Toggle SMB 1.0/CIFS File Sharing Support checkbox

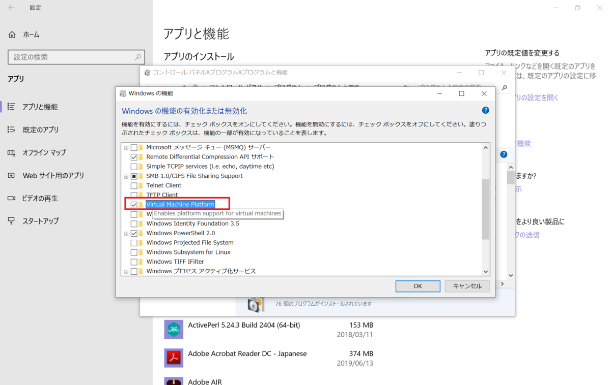coord(134,176)
